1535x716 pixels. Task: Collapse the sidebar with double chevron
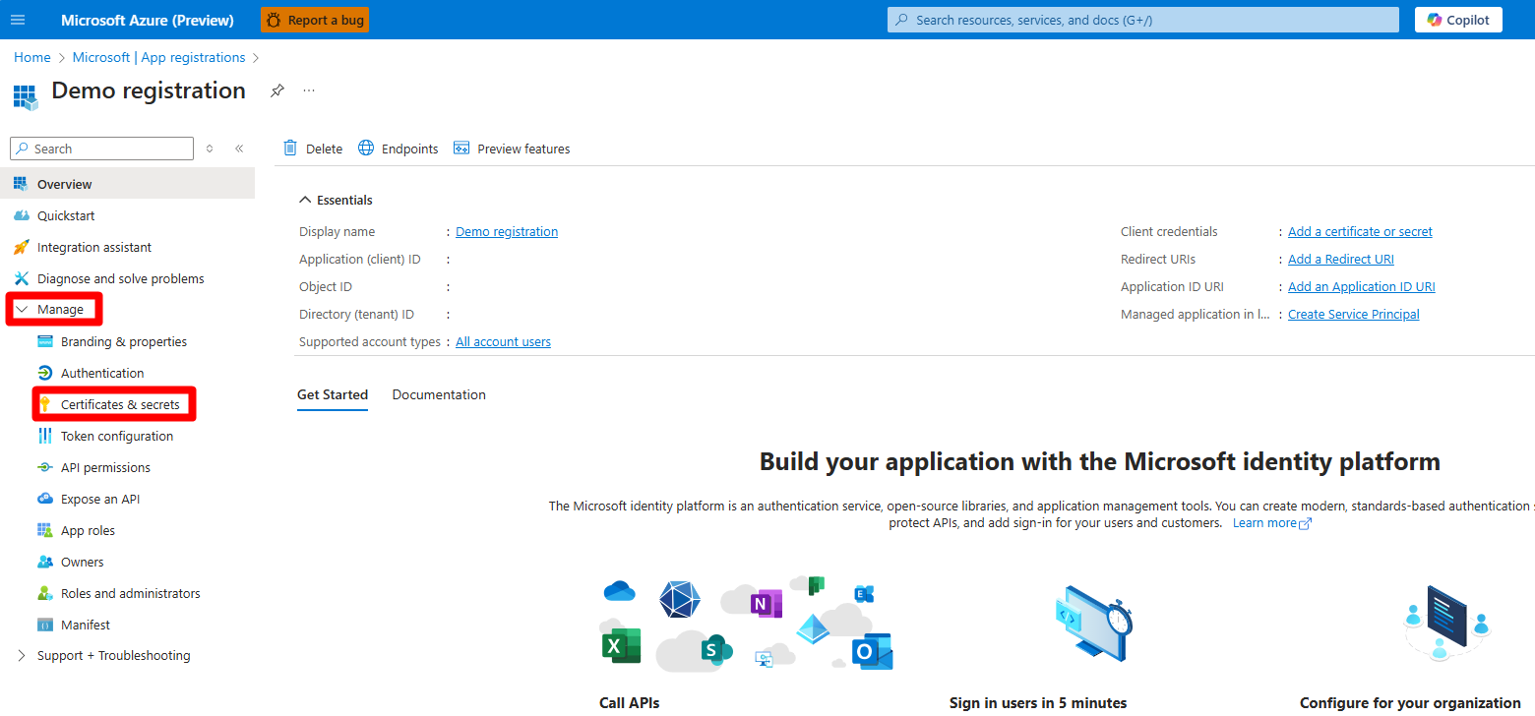point(239,149)
